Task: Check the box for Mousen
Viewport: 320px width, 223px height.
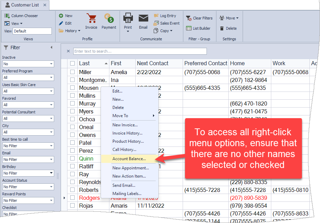Action: 73,88
